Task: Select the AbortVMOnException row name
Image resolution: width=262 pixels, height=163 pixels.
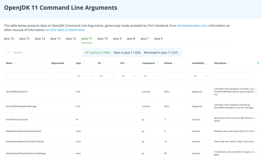Action: click(17, 92)
